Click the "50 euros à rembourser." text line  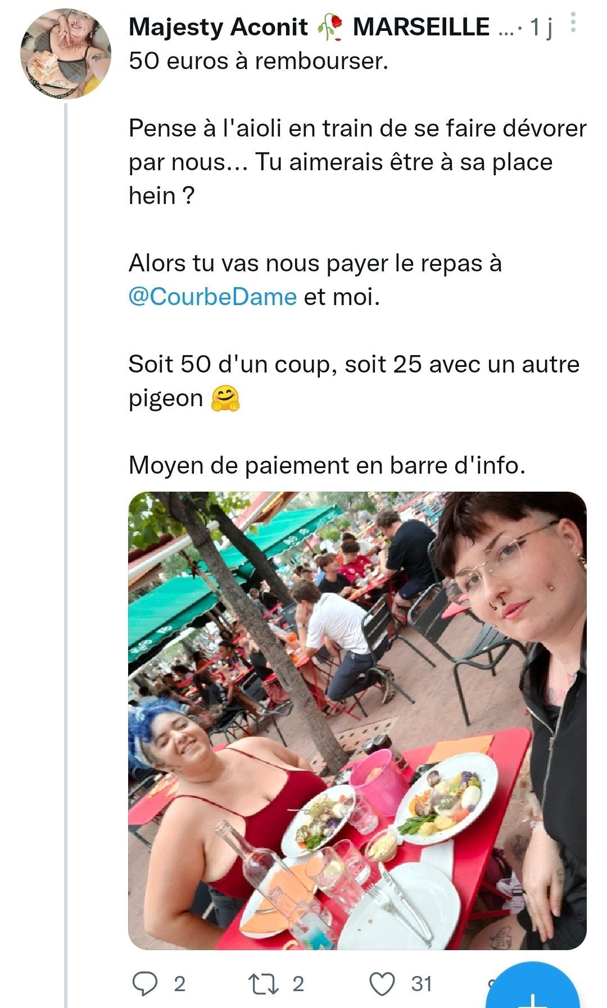[259, 61]
